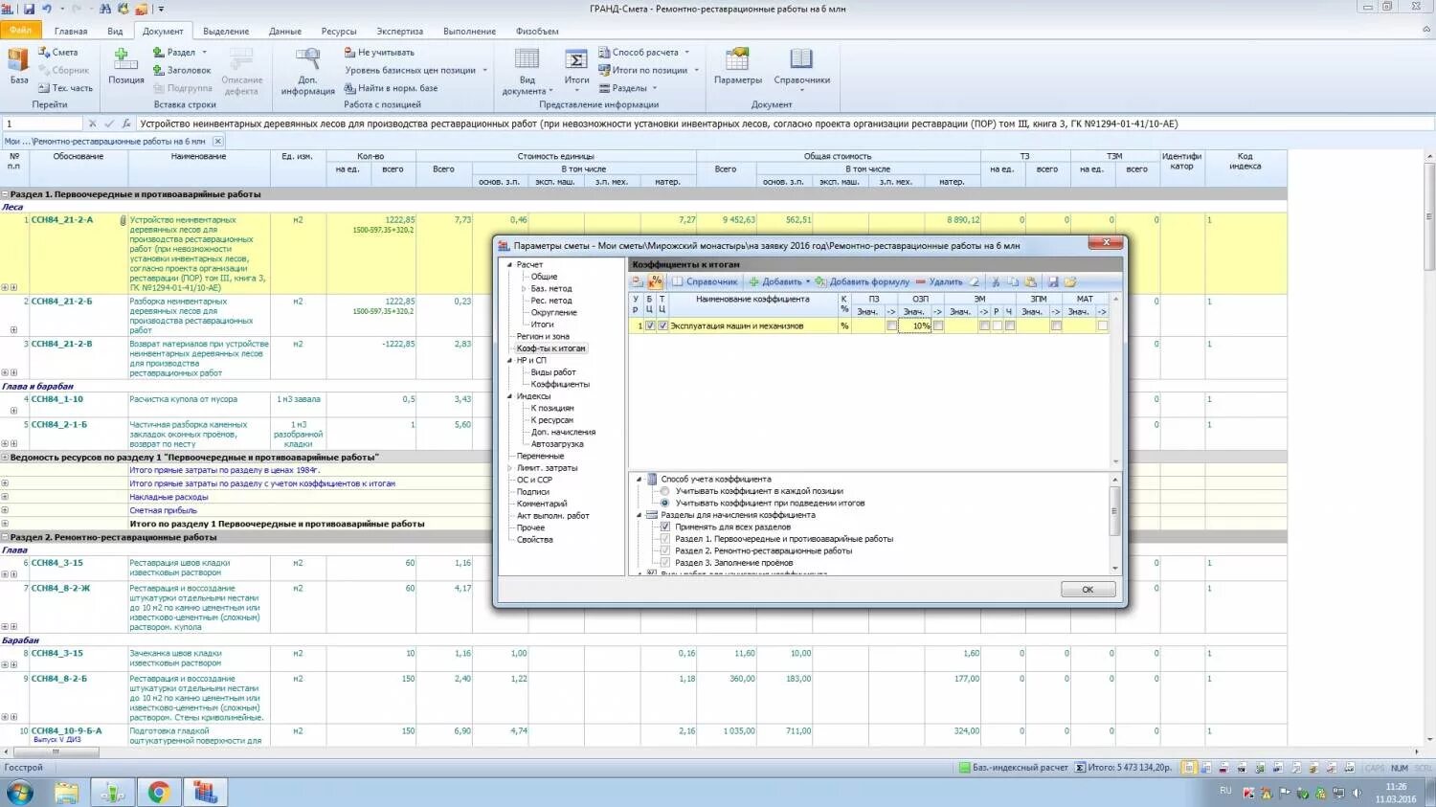This screenshot has width=1436, height=807.
Task: Click the open folder icon in dialog toolbar
Action: [1070, 281]
